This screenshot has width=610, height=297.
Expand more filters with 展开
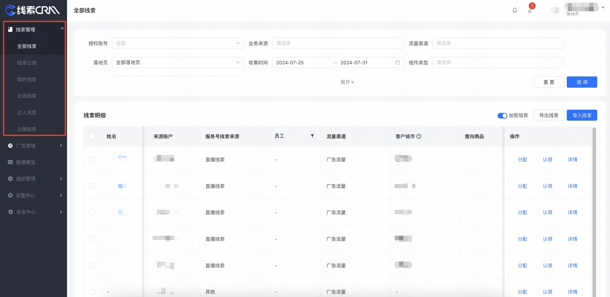pos(347,82)
